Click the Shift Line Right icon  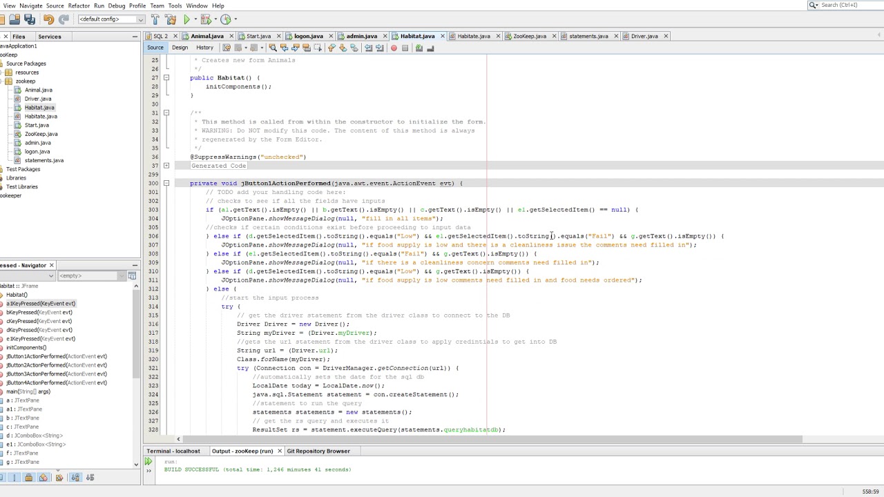point(380,48)
